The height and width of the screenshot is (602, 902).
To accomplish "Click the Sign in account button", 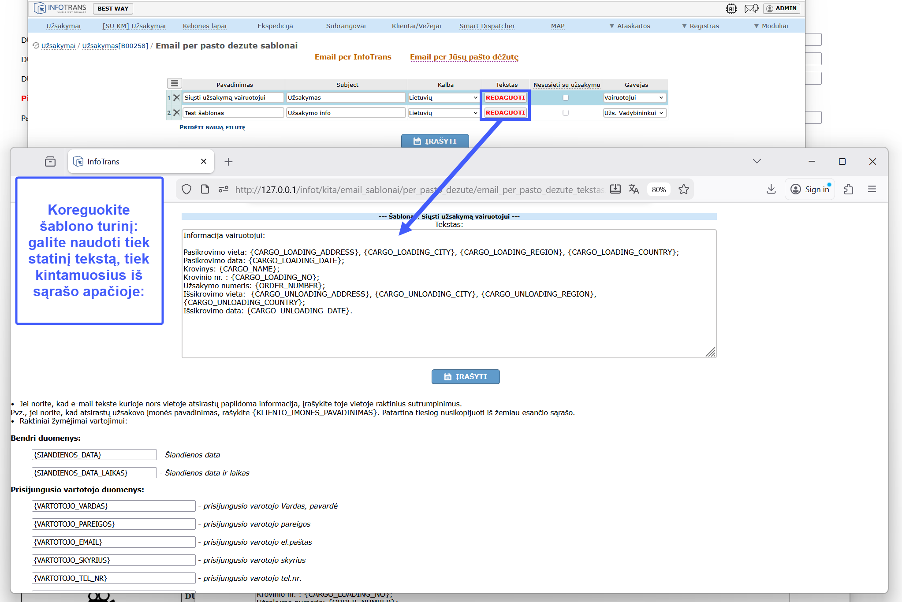I will click(810, 189).
